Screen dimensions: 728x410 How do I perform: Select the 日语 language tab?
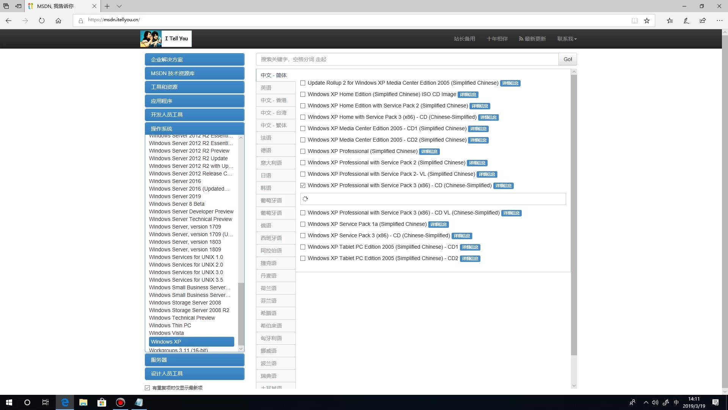(x=276, y=175)
